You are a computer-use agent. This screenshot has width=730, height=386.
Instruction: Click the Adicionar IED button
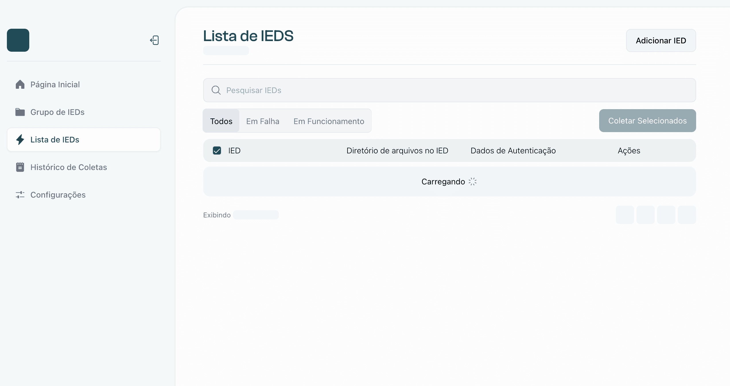point(661,40)
